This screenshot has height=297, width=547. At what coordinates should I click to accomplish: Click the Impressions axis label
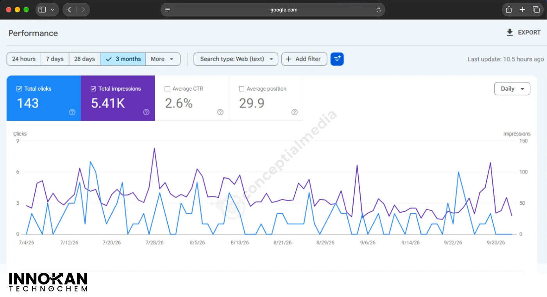(517, 134)
